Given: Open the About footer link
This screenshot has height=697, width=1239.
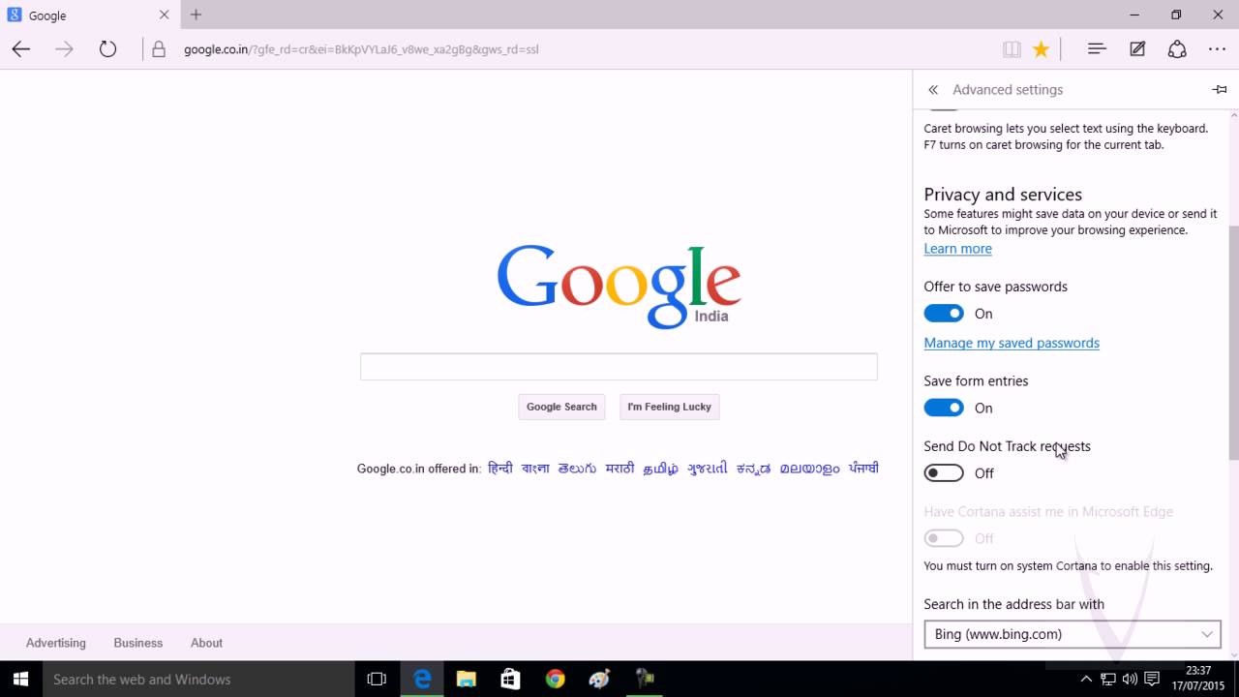Looking at the screenshot, I should coord(206,643).
